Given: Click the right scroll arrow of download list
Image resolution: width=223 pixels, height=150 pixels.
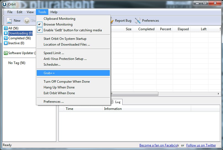Looking at the screenshot, I should point(219,94).
